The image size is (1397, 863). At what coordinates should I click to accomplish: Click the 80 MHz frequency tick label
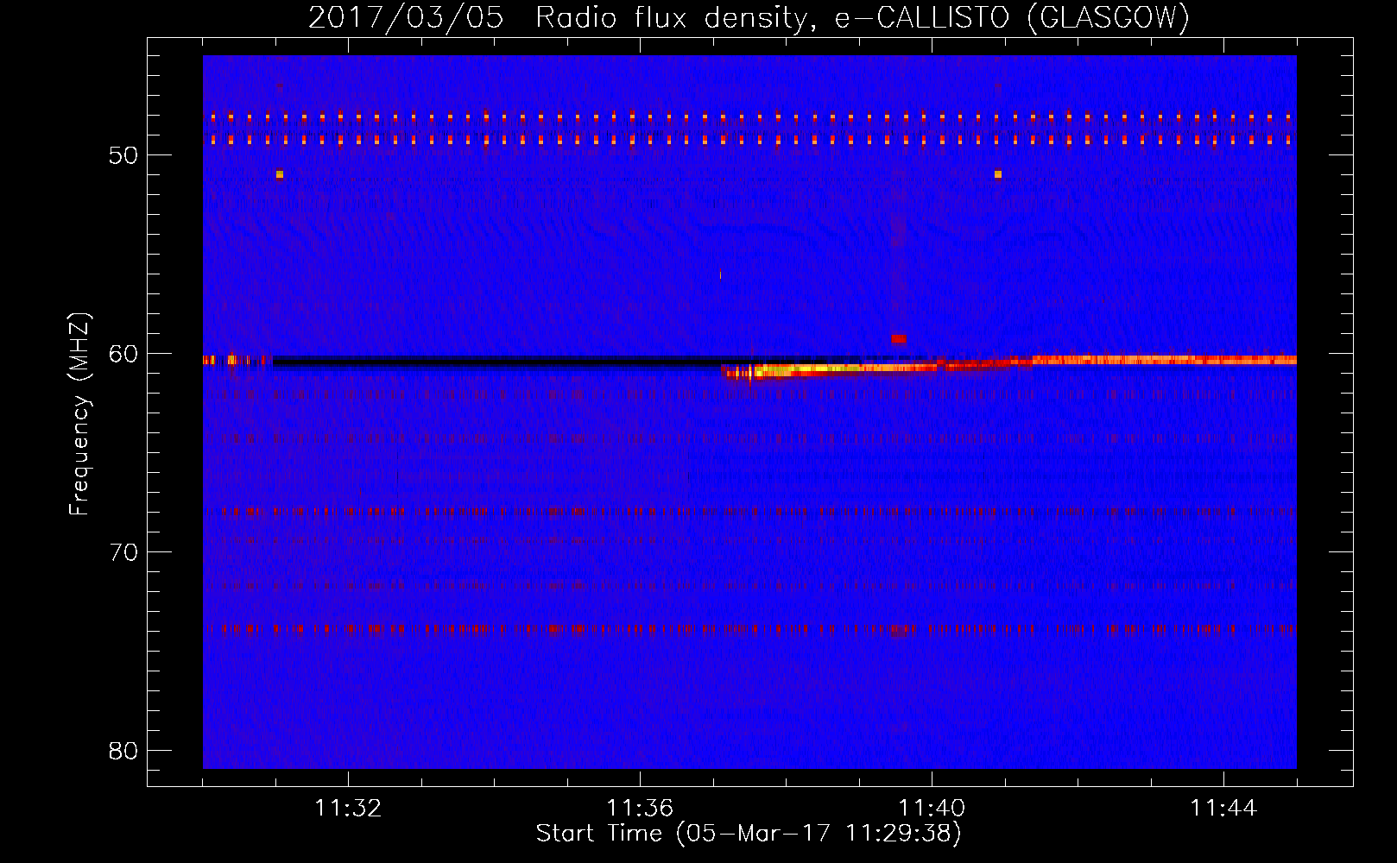coord(123,751)
